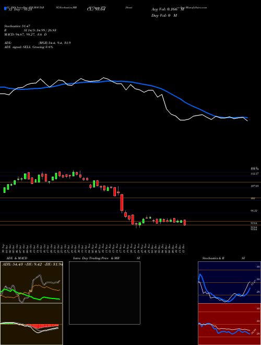Click the 'Stochastics: 51.47' reading
The height and width of the screenshot is (345, 261).
coord(17,26)
